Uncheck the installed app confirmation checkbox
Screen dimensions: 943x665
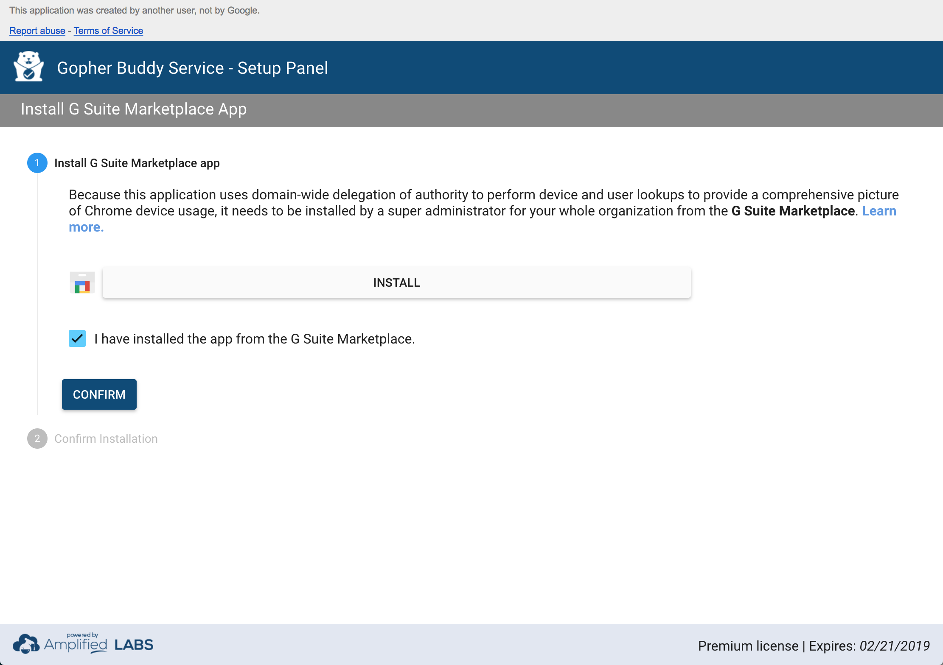point(77,338)
